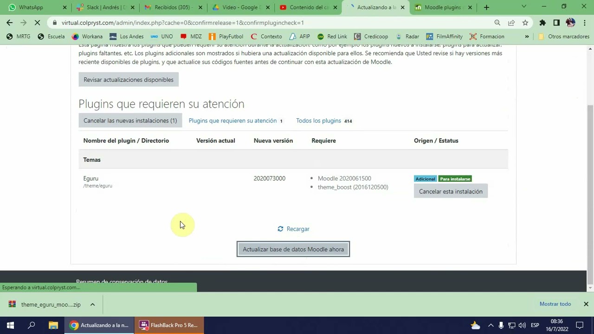Image resolution: width=594 pixels, height=334 pixels.
Task: Open new browser tab plus button
Action: pos(486,7)
